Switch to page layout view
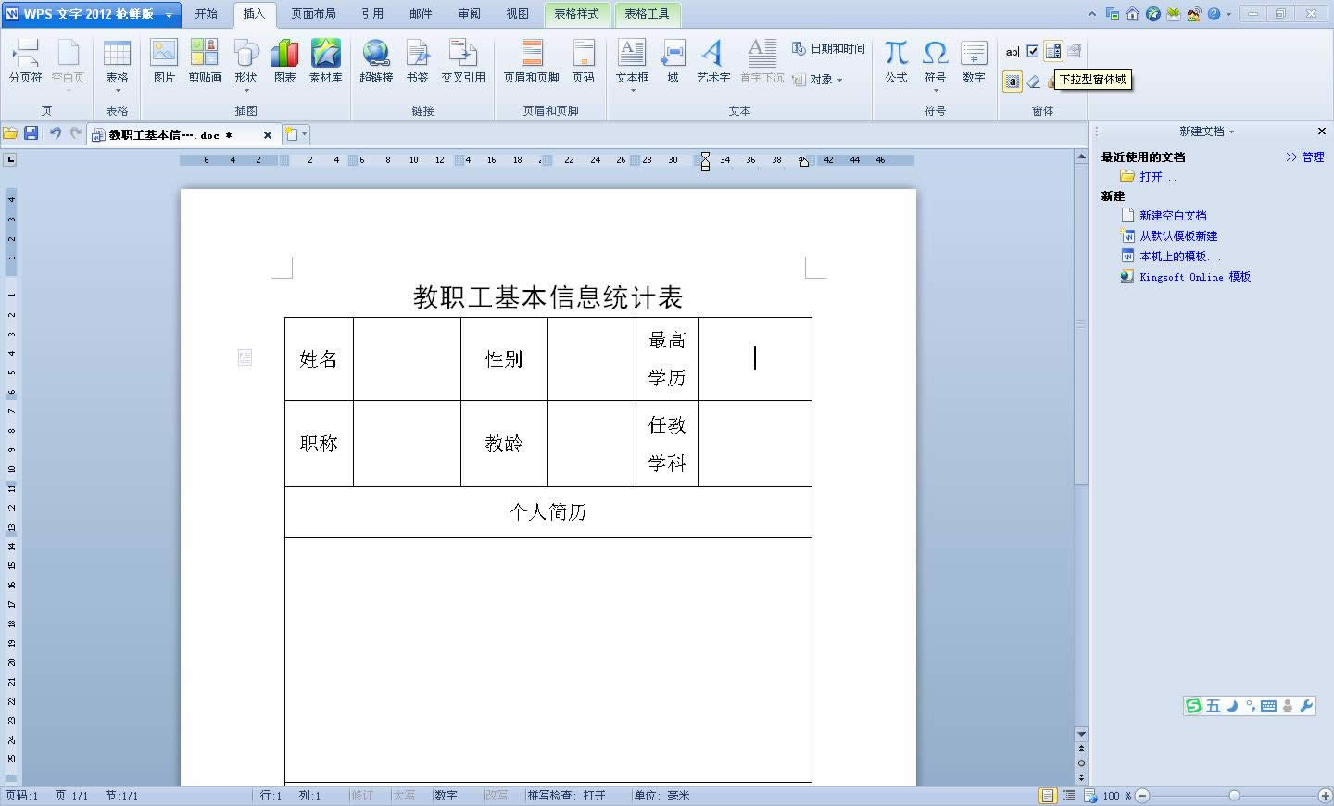The image size is (1334, 806). (x=1048, y=796)
